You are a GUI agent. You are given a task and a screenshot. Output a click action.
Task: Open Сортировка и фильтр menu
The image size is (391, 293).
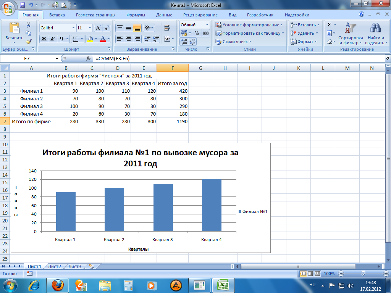tap(351, 33)
